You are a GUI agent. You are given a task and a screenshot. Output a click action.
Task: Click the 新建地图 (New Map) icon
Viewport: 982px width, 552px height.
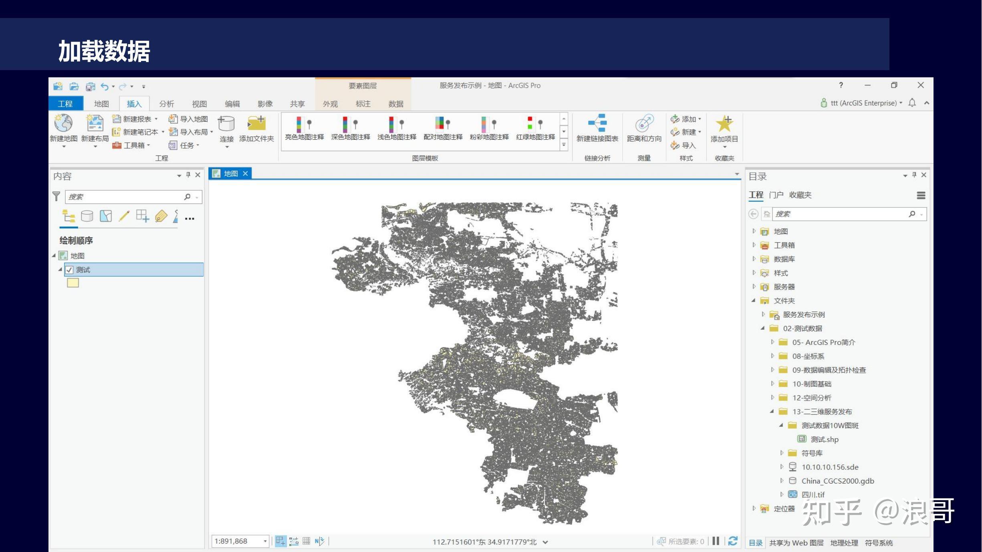coord(63,123)
